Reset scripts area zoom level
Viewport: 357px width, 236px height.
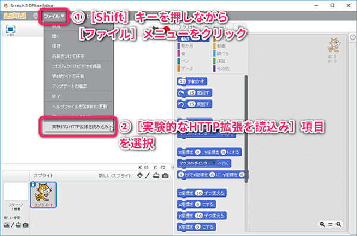[330, 224]
